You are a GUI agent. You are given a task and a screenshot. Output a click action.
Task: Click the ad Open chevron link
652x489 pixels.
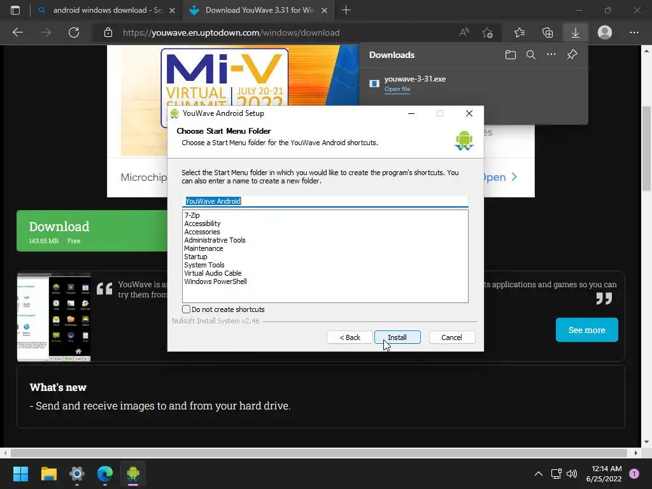(x=500, y=177)
